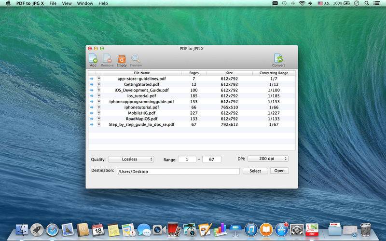Viewport: 386px width, 241px height.
Task: Open the Window menu
Action: click(85, 3)
